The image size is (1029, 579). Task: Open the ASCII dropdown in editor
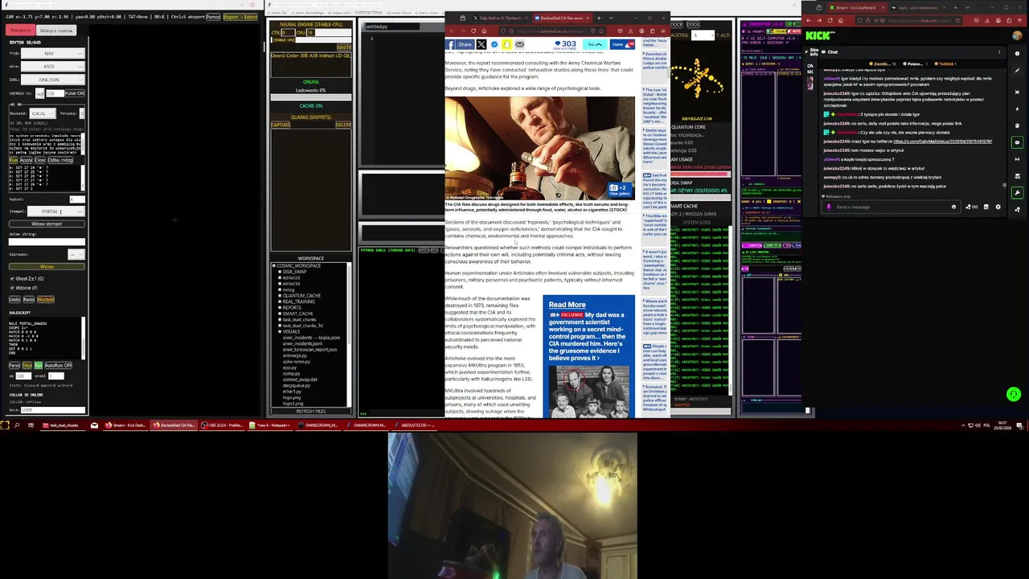[x=53, y=67]
